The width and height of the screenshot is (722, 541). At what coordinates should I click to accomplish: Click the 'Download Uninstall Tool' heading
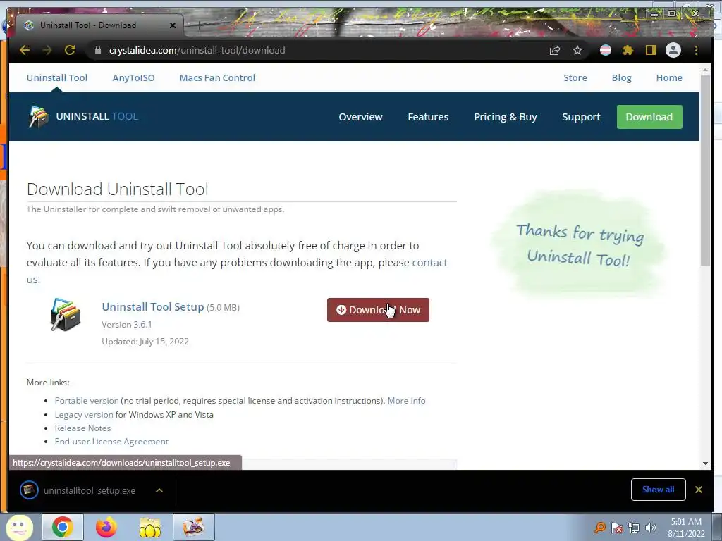click(x=118, y=189)
